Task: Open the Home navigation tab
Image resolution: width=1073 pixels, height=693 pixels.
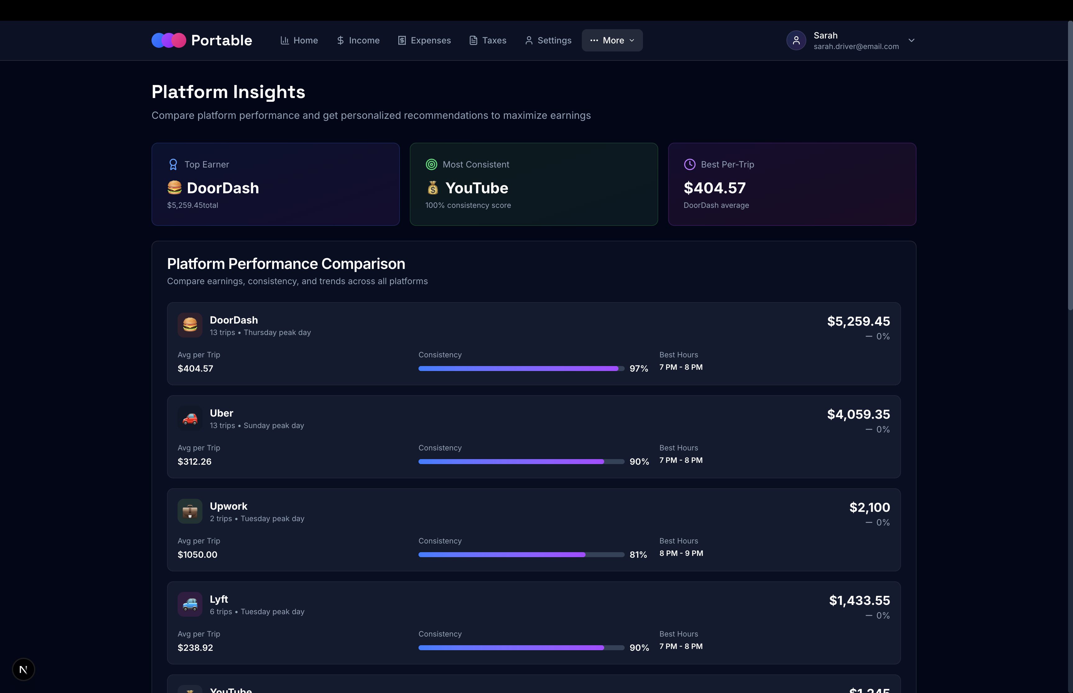Action: pyautogui.click(x=299, y=41)
